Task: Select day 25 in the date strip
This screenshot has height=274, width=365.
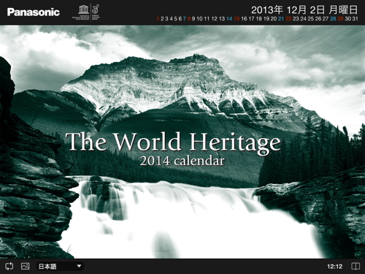Action: pos(311,18)
